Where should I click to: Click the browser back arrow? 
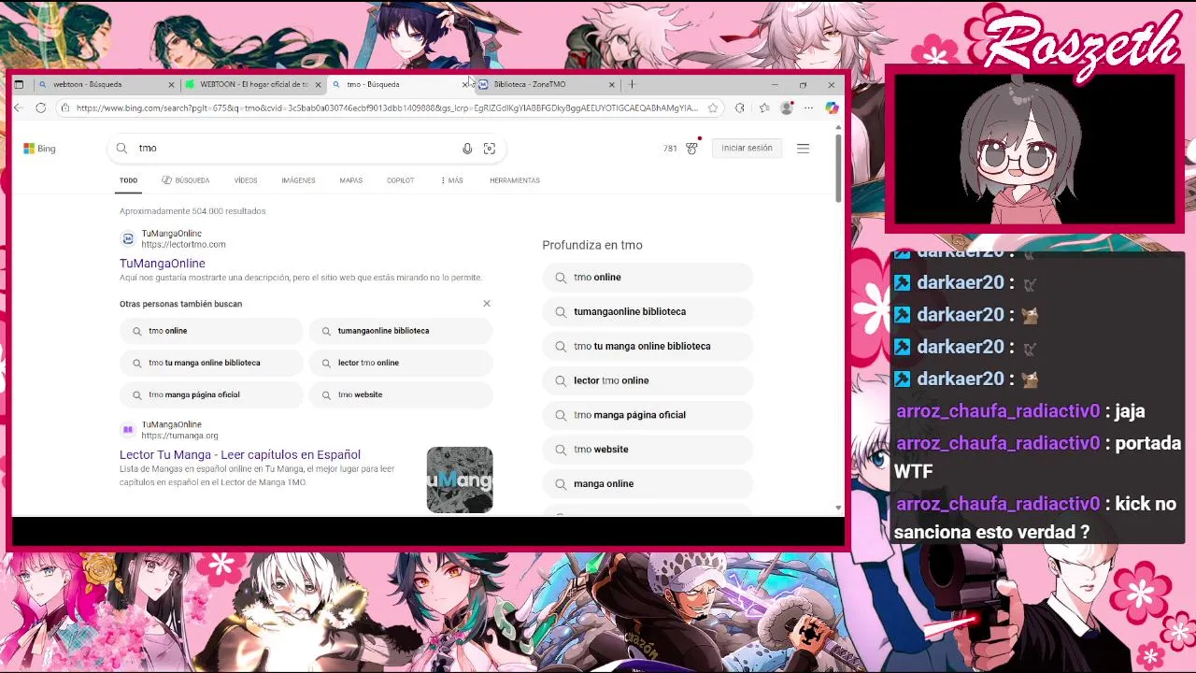[x=19, y=108]
